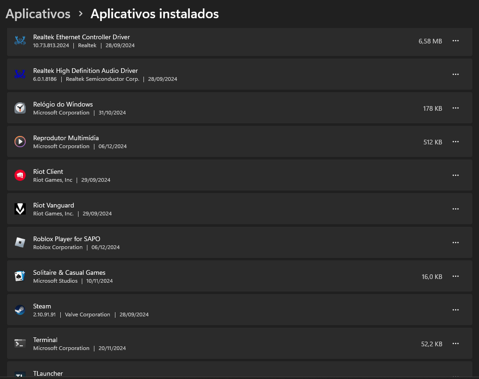Click the Realtek Ethernet Controller Driver crab icon
The height and width of the screenshot is (379, 479).
[x=20, y=41]
